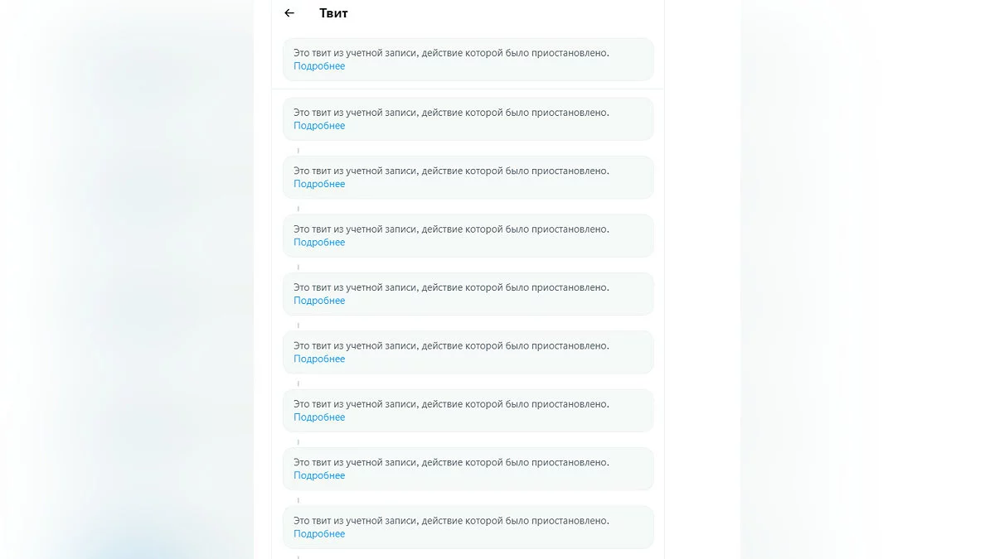995x559 pixels.
Task: Click the eighth suspended-account tweet notice text
Action: click(x=451, y=462)
